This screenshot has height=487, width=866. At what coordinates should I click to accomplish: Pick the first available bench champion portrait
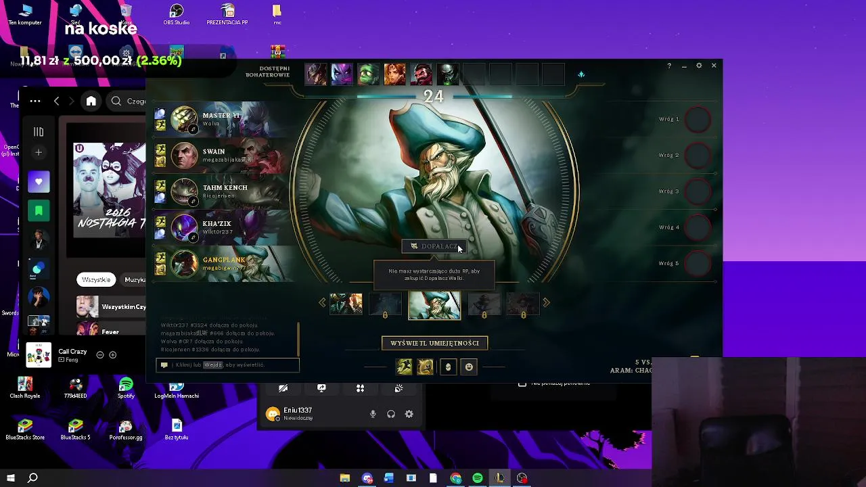[315, 74]
